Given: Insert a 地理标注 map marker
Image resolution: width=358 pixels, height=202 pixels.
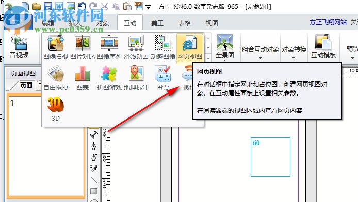Looking at the screenshot, I should coord(136,78).
